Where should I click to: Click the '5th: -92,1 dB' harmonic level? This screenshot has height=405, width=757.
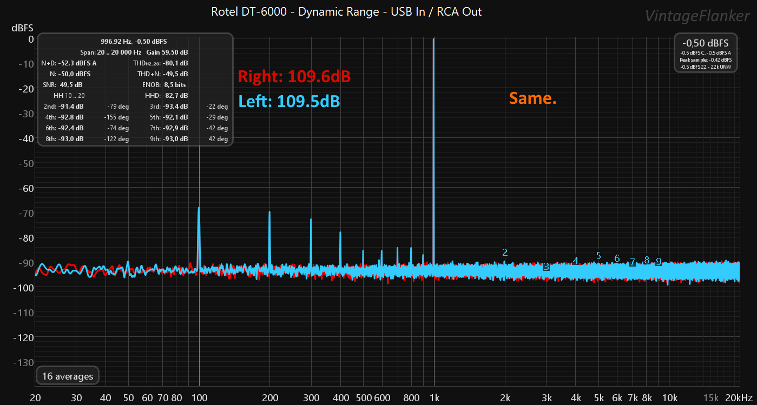[x=168, y=117]
